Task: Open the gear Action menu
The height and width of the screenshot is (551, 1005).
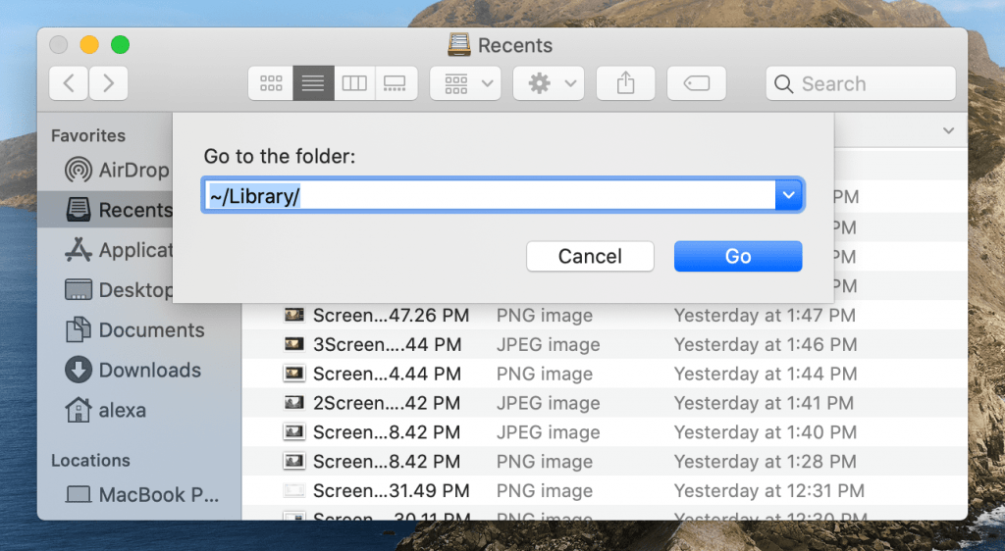Action: pyautogui.click(x=549, y=83)
